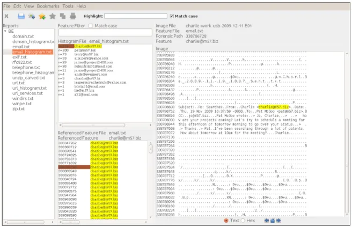Open the Help menu
352x227 pixels.
81,6
